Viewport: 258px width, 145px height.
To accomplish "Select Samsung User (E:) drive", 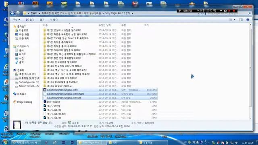I will [29, 82].
